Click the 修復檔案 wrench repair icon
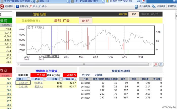The width and height of the screenshot is (177, 109). click(x=153, y=6)
